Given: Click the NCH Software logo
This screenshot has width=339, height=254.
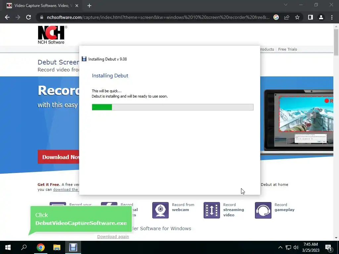Looking at the screenshot, I should 52,35.
